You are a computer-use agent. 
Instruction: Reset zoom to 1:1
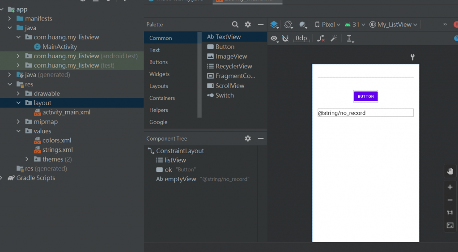tap(450, 213)
